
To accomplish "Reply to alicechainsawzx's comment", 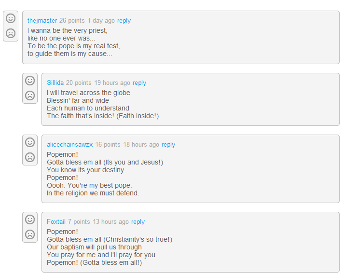I will (168, 145).
